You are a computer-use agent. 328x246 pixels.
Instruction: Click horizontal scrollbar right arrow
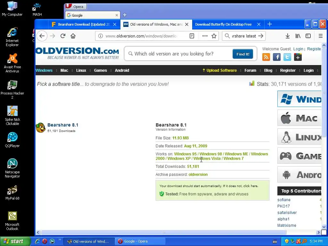319,232
